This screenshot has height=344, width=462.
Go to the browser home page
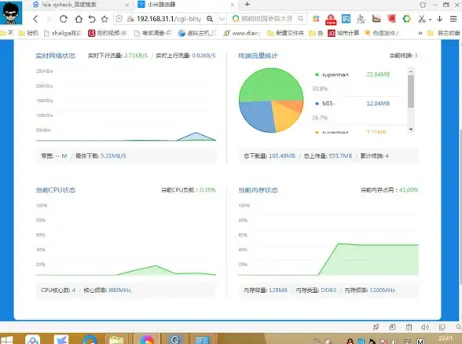click(x=79, y=19)
